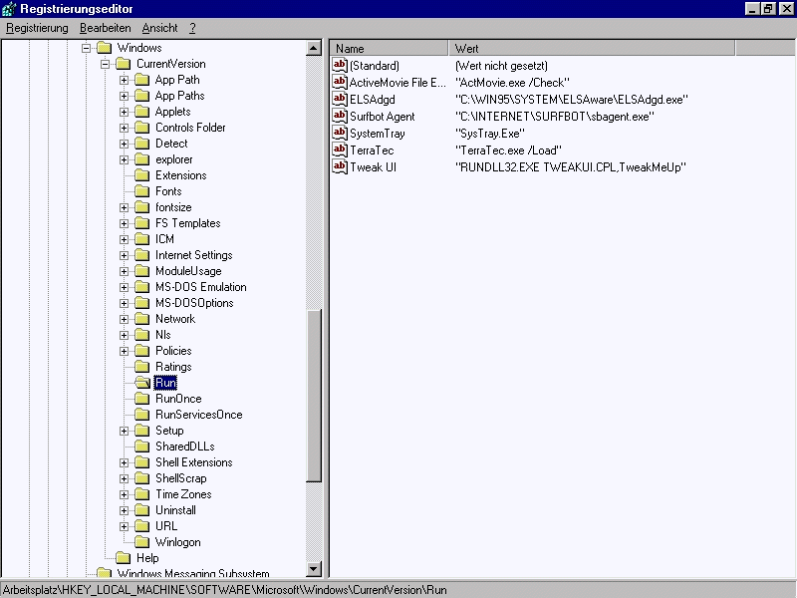Click the tree scrollbar down arrow
Screen dimensions: 797x598
point(314,569)
